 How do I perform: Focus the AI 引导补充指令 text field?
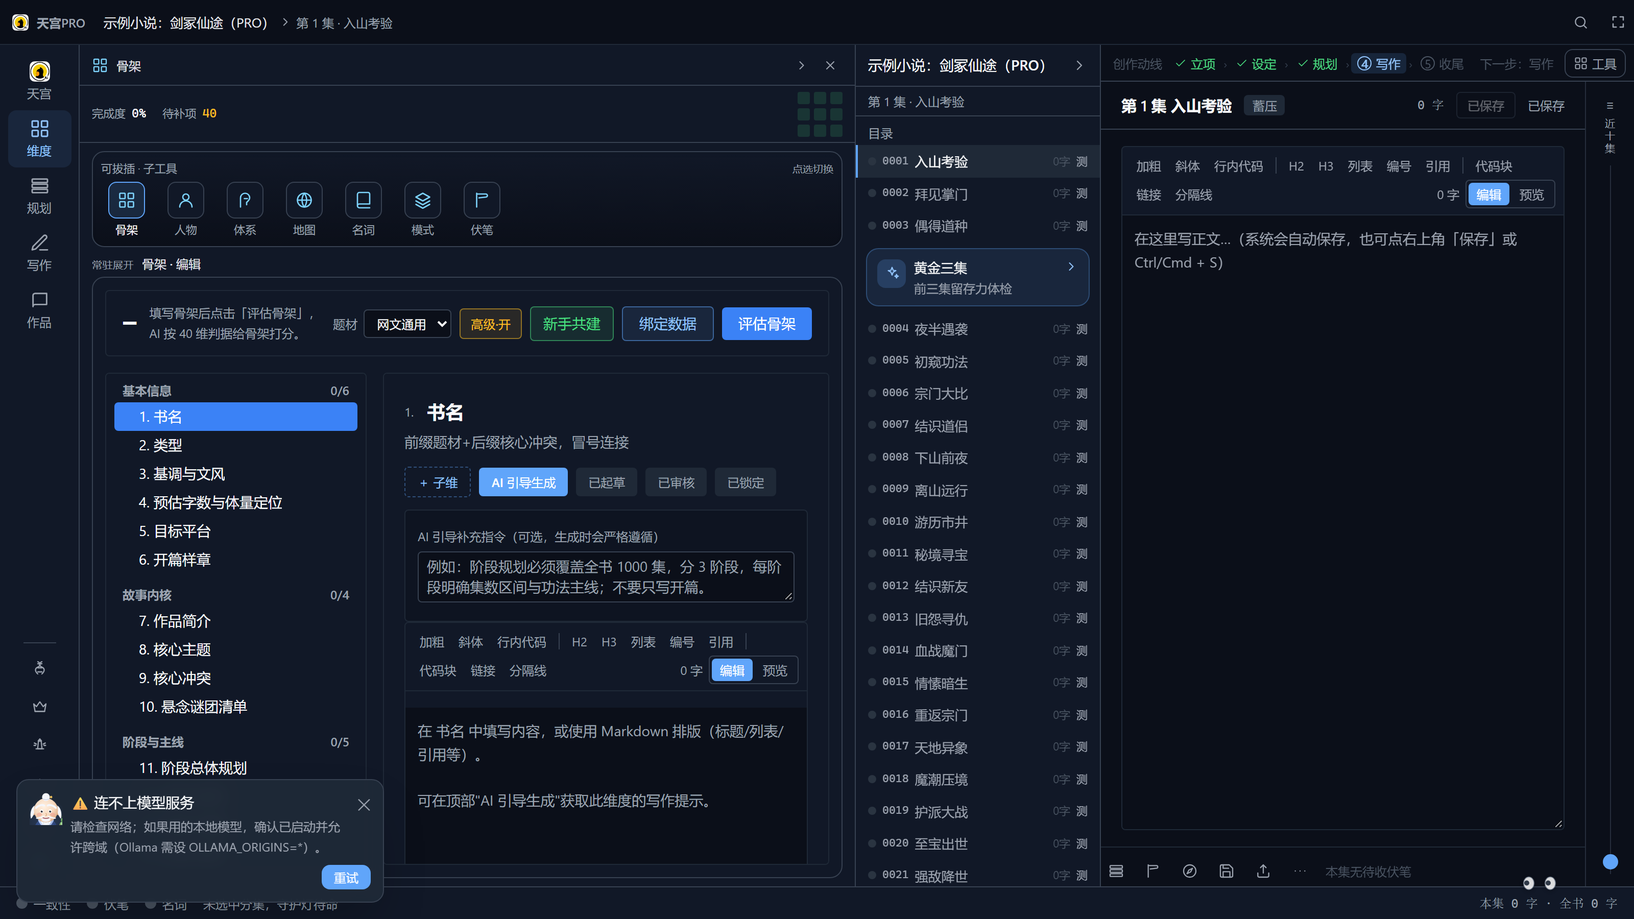pyautogui.click(x=606, y=576)
